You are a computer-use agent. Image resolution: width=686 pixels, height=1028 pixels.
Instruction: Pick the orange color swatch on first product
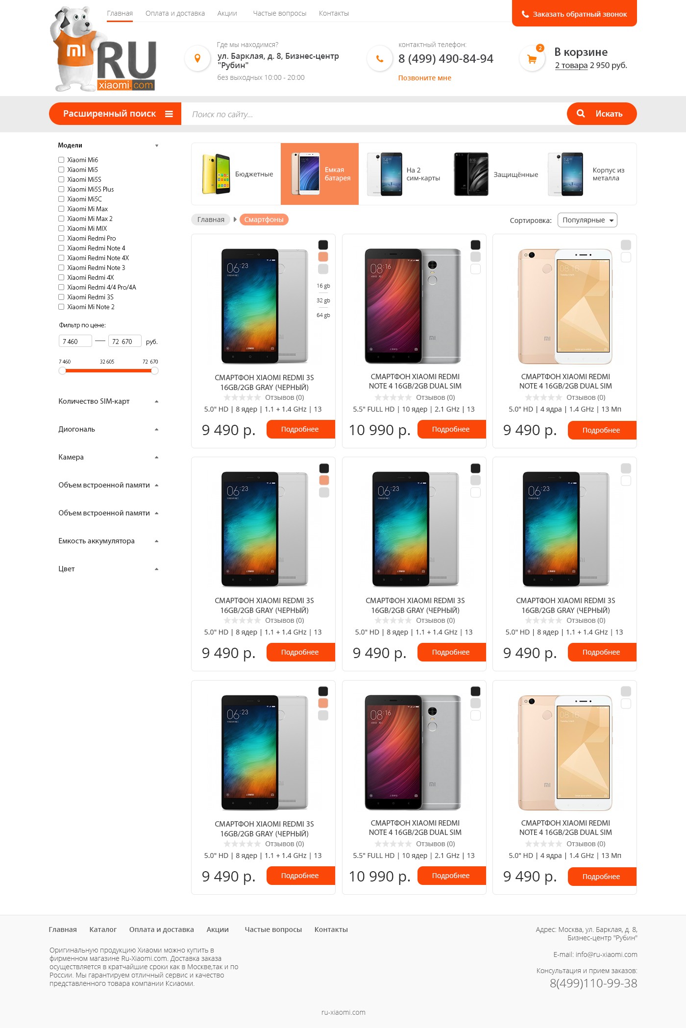coord(323,257)
